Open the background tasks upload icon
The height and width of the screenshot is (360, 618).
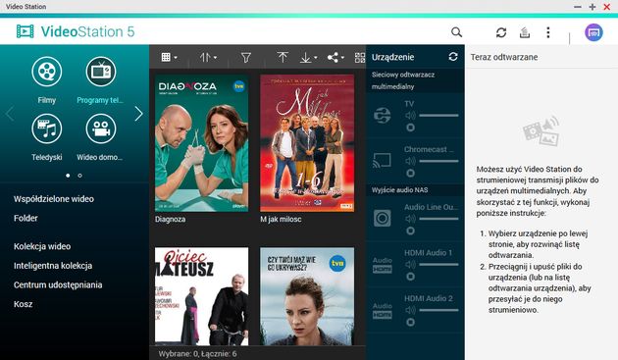(525, 32)
